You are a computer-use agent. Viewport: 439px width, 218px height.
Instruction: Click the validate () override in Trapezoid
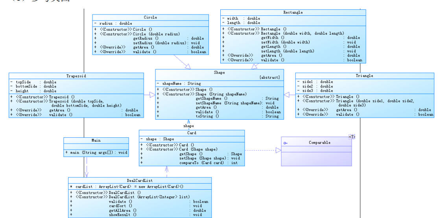pyautogui.click(x=61, y=115)
